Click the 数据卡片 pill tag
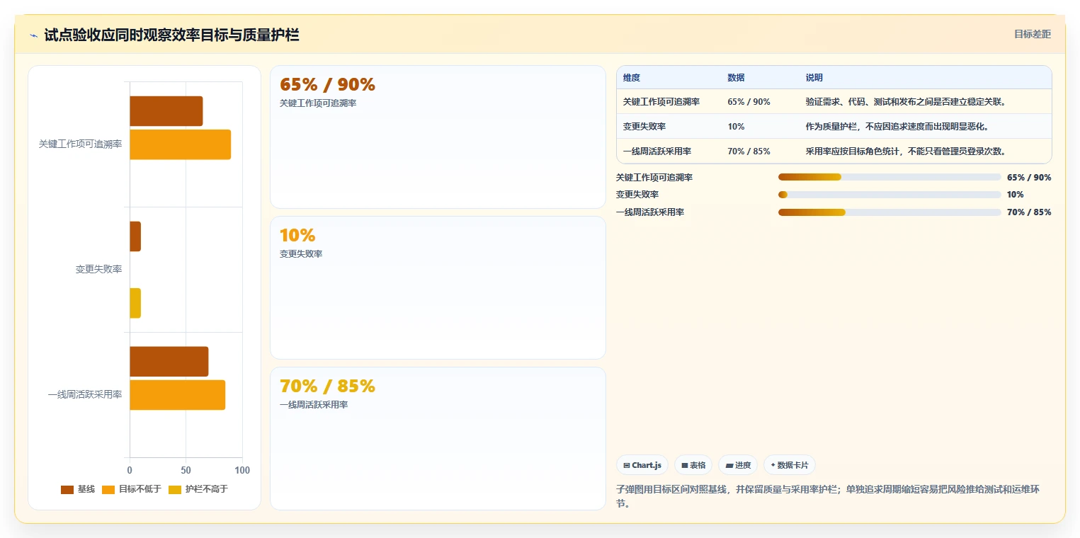 (790, 465)
